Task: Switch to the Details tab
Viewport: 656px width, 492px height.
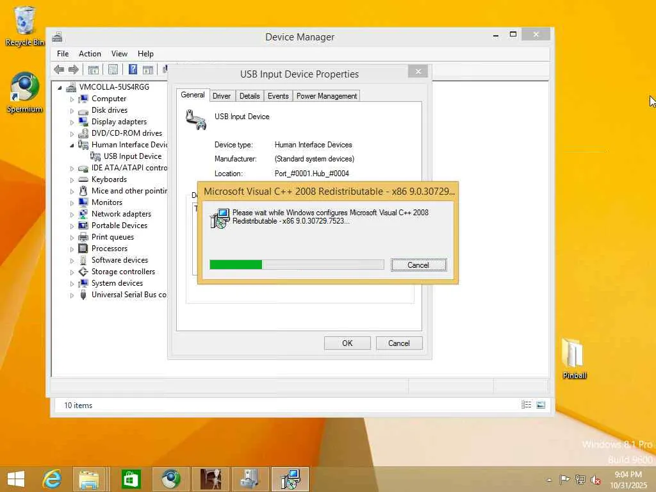Action: 249,96
